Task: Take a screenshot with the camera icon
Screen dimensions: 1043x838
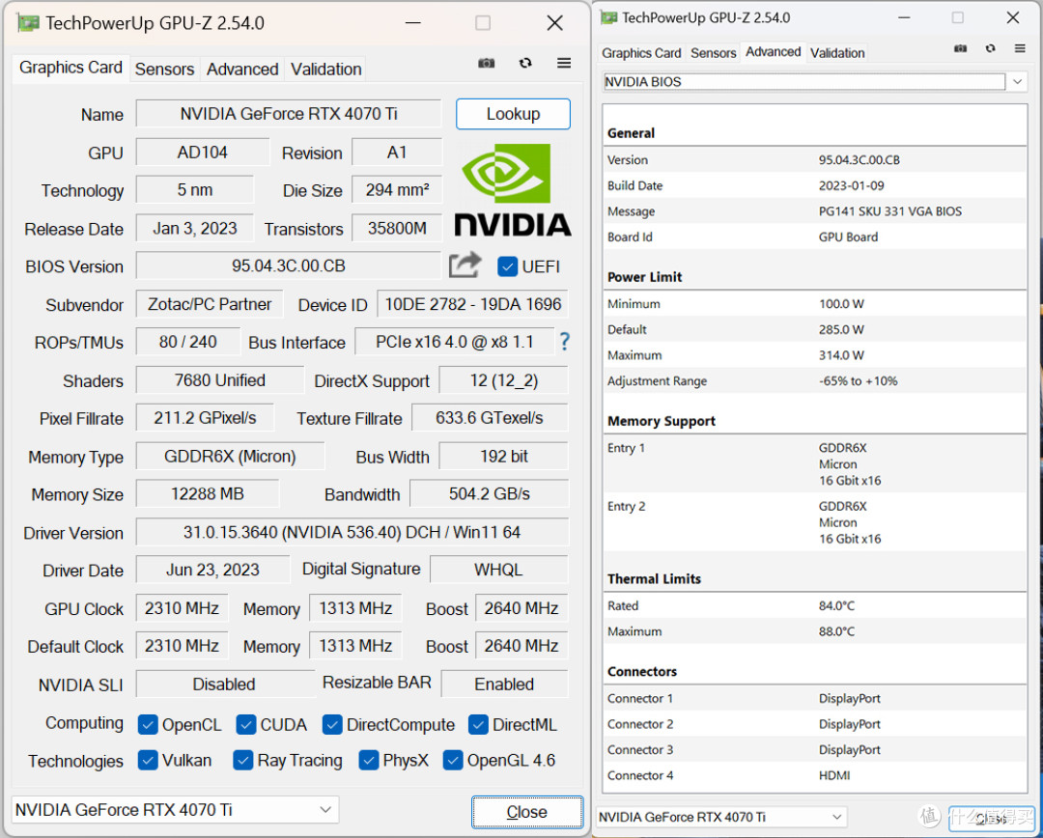Action: point(486,63)
